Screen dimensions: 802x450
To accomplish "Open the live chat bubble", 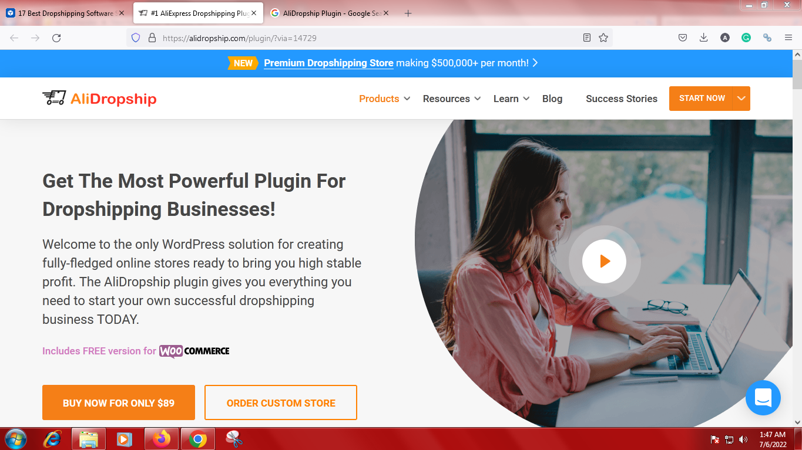I will pyautogui.click(x=763, y=398).
